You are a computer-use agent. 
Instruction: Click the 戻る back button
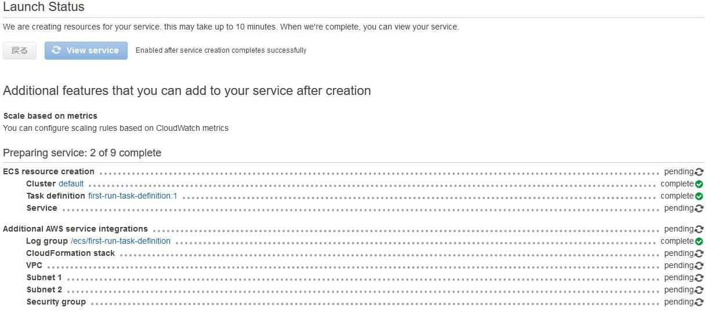[x=20, y=50]
